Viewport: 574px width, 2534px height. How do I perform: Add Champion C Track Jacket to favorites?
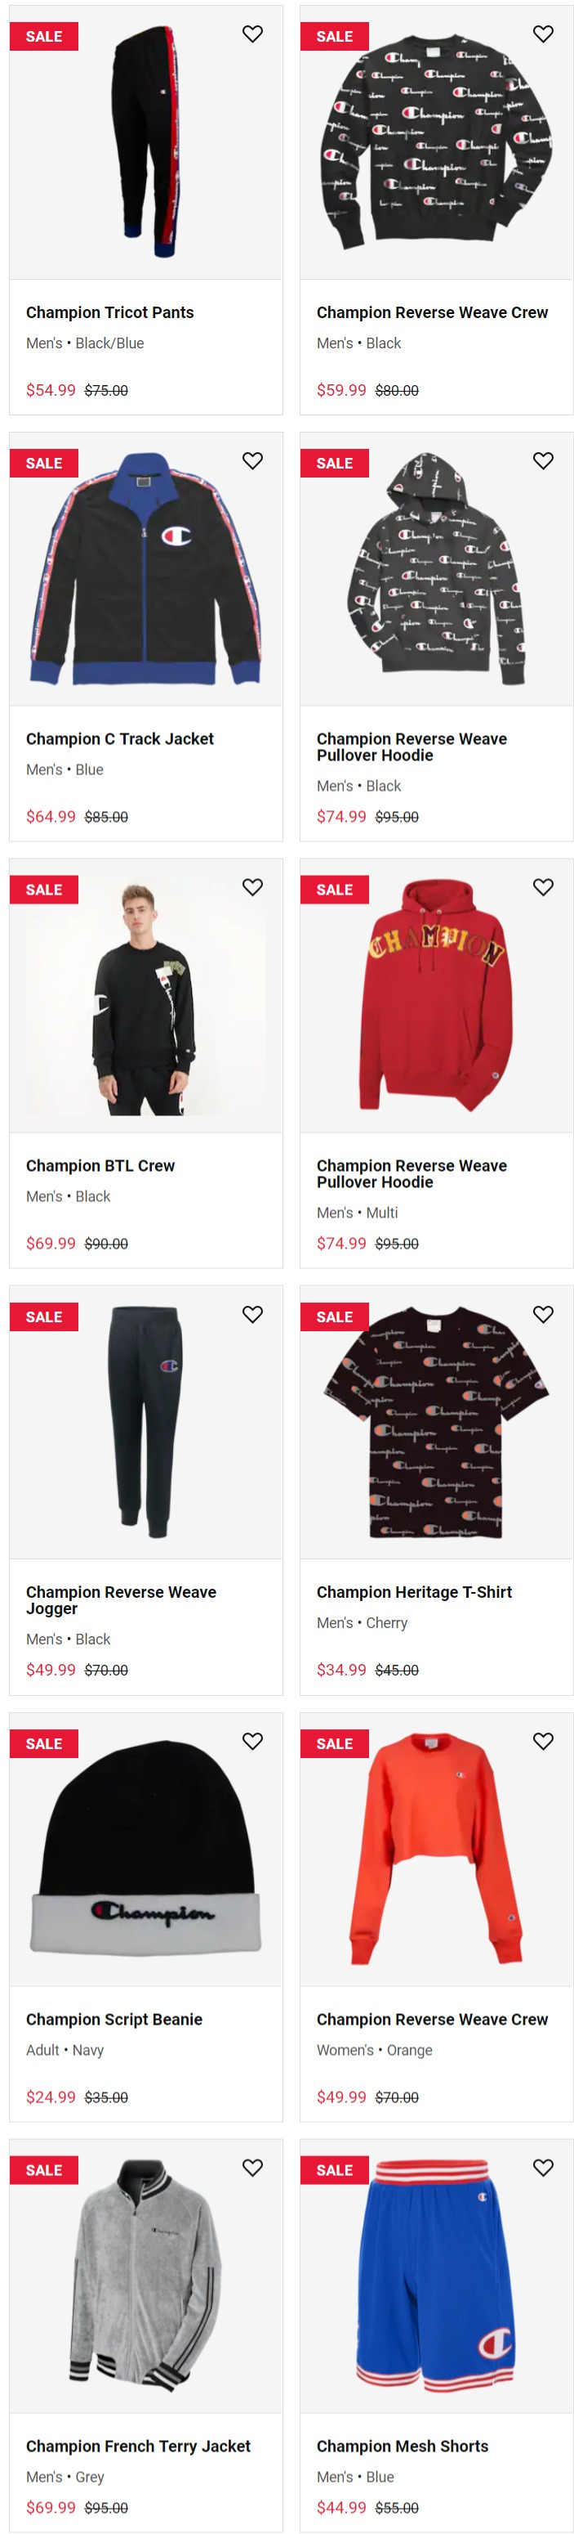tap(252, 460)
